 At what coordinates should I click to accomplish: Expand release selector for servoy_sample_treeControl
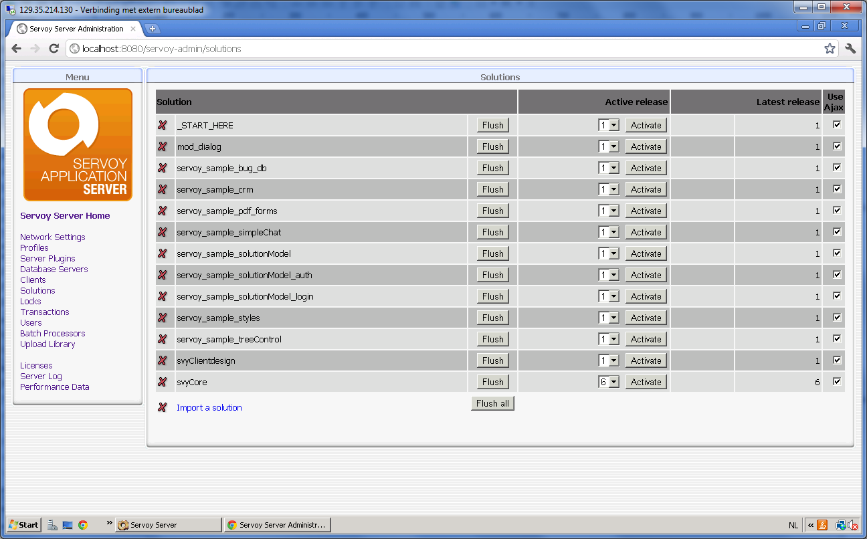609,339
